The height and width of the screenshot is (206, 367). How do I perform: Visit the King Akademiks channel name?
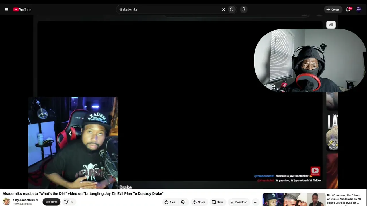click(x=24, y=200)
